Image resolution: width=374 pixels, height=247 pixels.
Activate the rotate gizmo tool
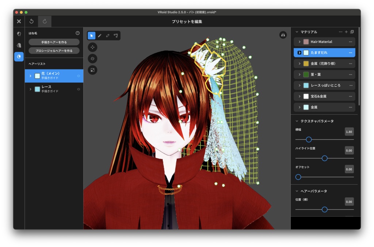pos(92,59)
